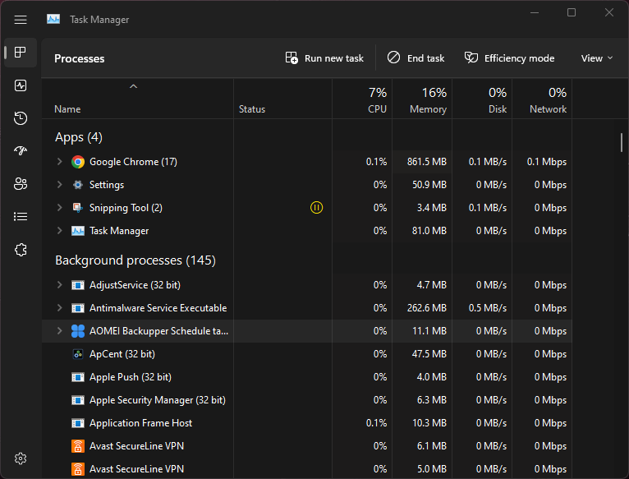Minimize the Task Manager window
The height and width of the screenshot is (479, 629).
click(535, 13)
